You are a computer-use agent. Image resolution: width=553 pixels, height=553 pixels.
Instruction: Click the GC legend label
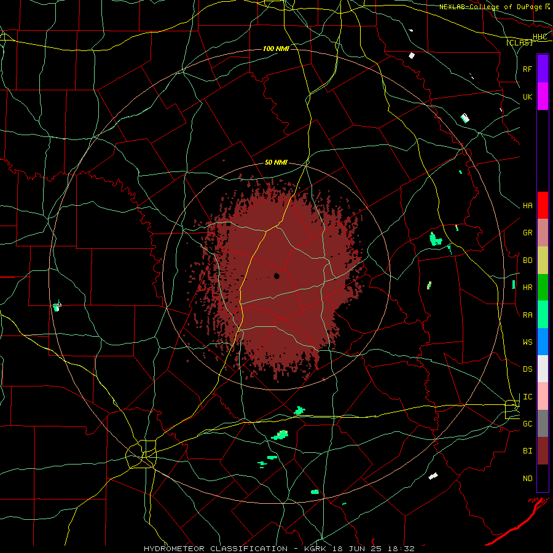click(x=527, y=424)
